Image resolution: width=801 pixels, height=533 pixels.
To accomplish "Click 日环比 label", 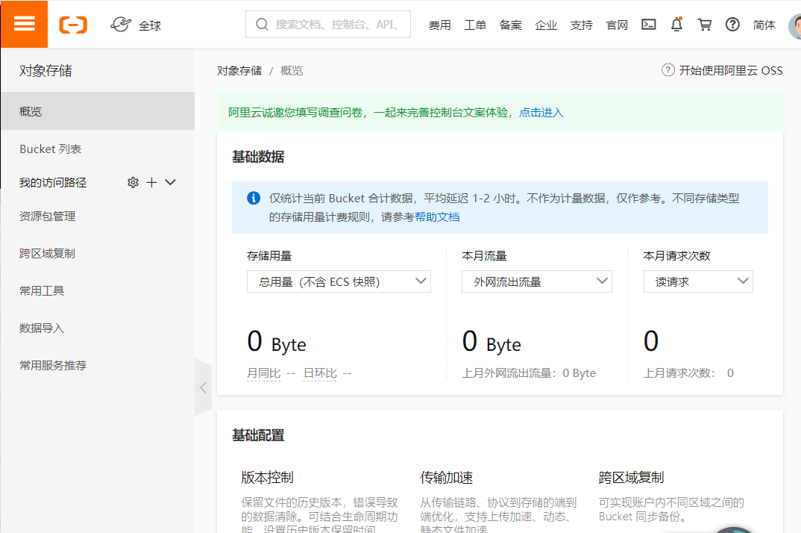I will tap(320, 373).
